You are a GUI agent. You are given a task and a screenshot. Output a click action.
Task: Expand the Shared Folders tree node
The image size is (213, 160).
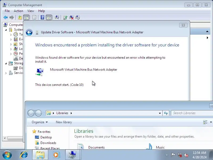11,44
